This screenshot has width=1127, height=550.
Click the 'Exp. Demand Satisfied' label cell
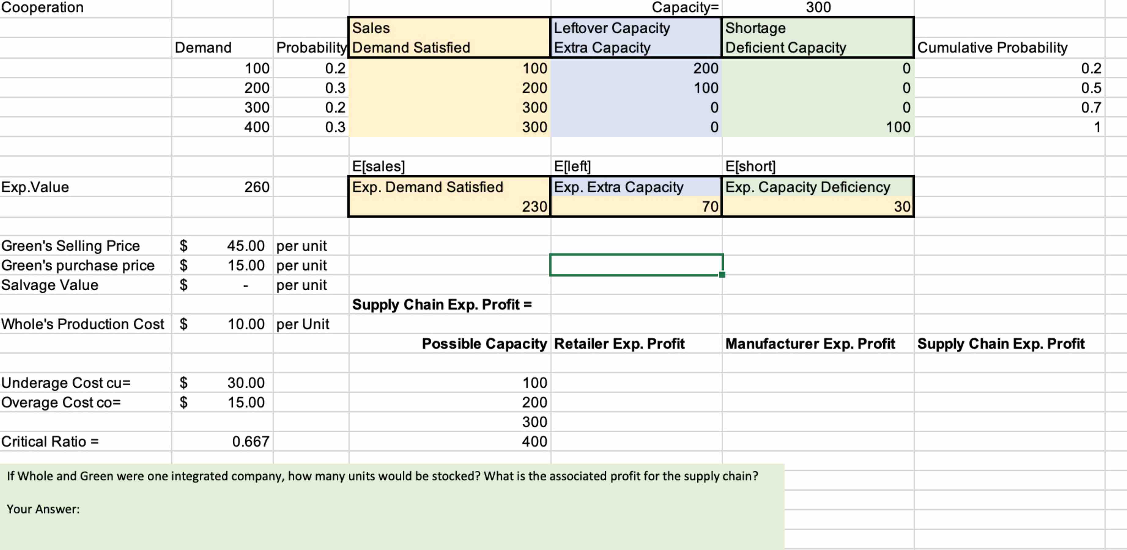(449, 187)
